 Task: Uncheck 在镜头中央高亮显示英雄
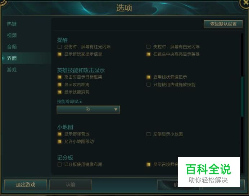click(x=149, y=54)
